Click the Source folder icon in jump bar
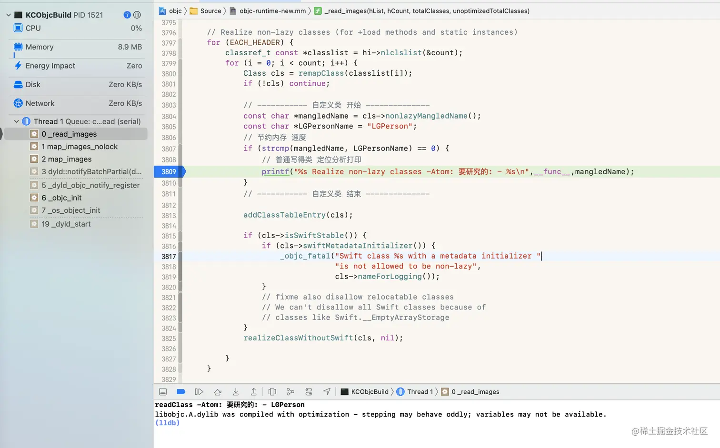This screenshot has width=720, height=448. [194, 11]
